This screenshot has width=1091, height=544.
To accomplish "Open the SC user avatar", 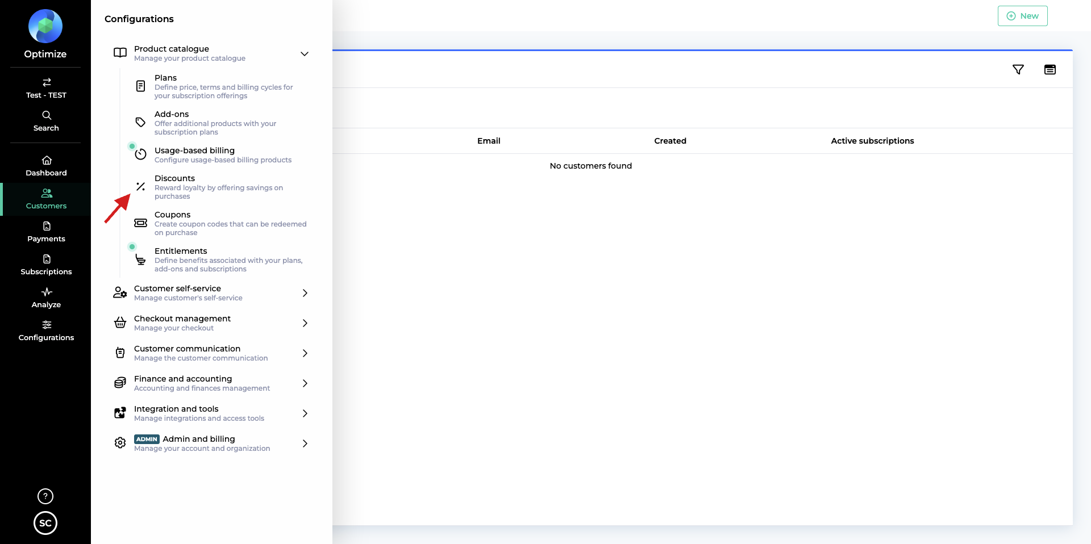I will click(45, 523).
